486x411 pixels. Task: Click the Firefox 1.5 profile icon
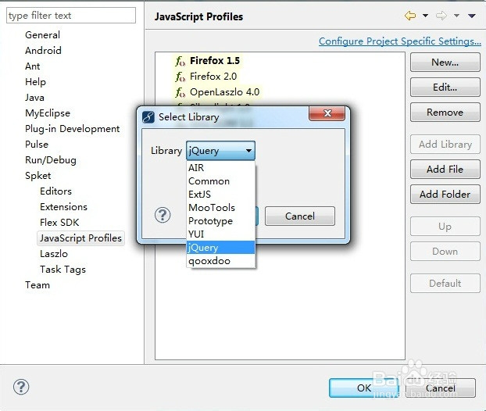tap(180, 61)
